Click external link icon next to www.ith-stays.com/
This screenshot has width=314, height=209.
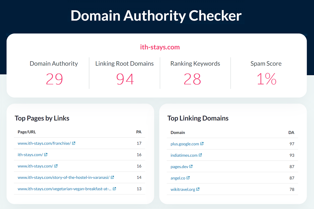tap(56, 166)
